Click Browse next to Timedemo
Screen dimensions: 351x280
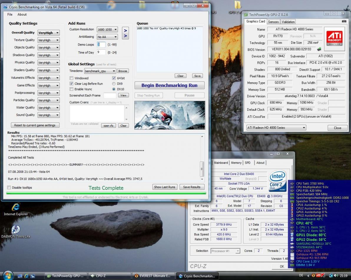[123, 71]
